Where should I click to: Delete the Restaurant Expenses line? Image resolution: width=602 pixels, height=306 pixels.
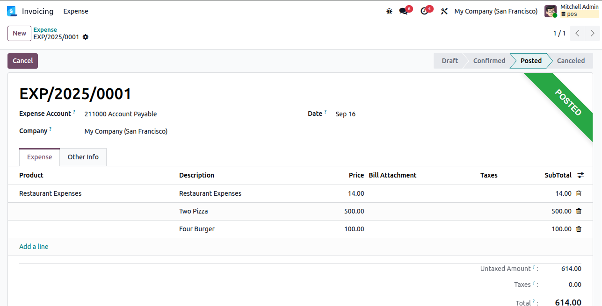click(579, 193)
